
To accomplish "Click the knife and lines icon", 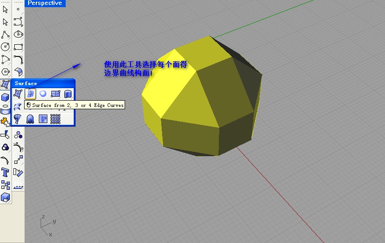I will click(5, 135).
